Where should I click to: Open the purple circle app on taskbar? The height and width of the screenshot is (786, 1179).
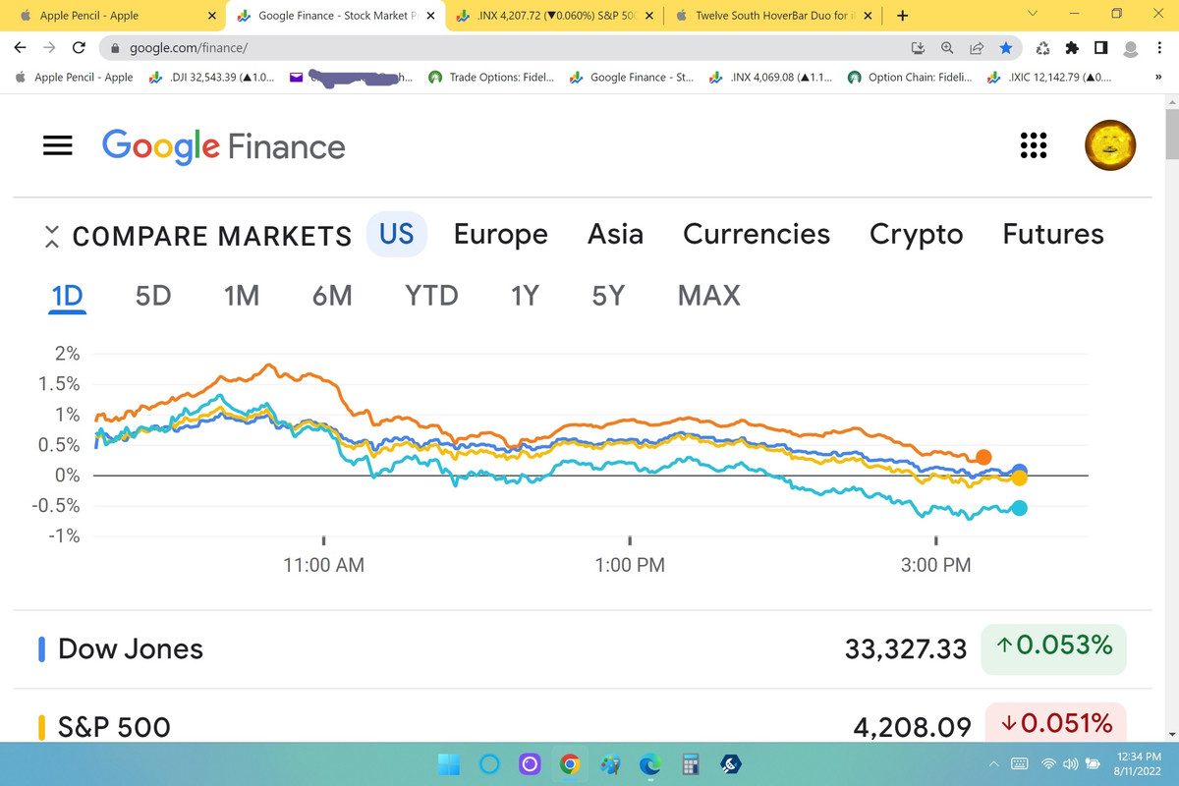click(530, 763)
